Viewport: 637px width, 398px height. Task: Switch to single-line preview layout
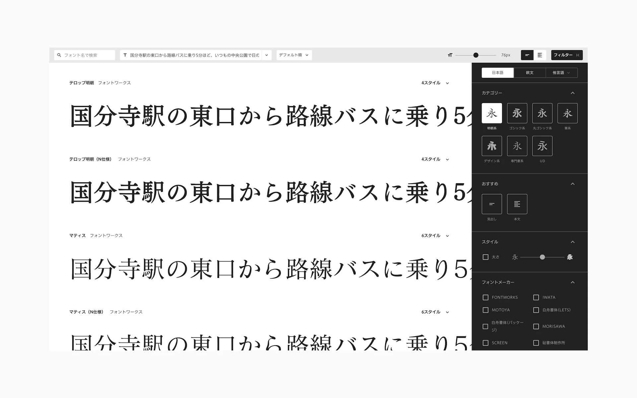[527, 55]
